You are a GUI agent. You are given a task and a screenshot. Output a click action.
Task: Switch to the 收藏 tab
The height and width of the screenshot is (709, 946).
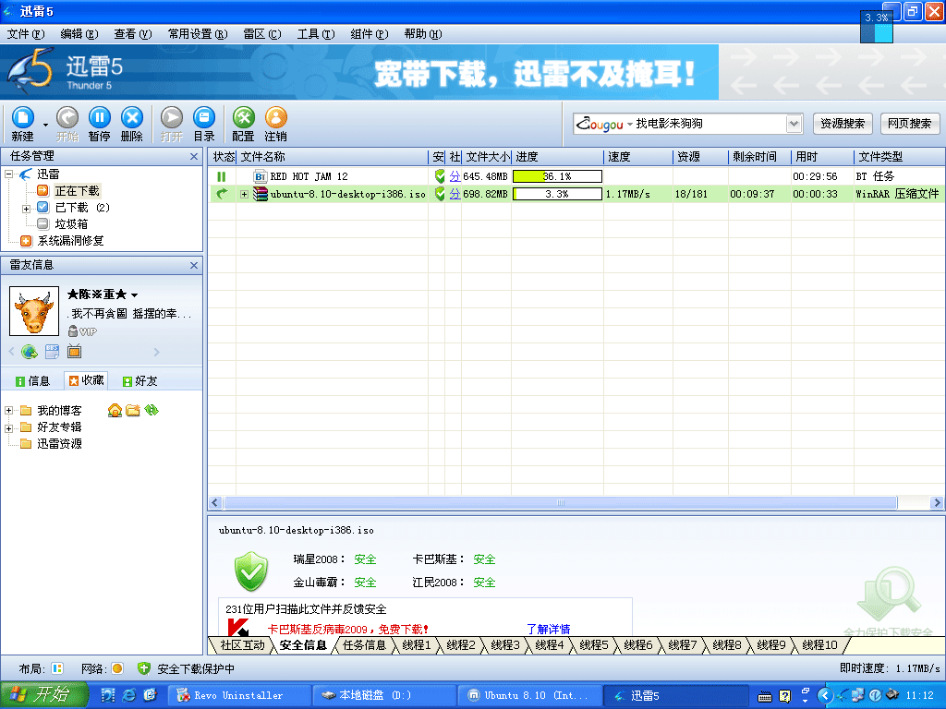(86, 380)
